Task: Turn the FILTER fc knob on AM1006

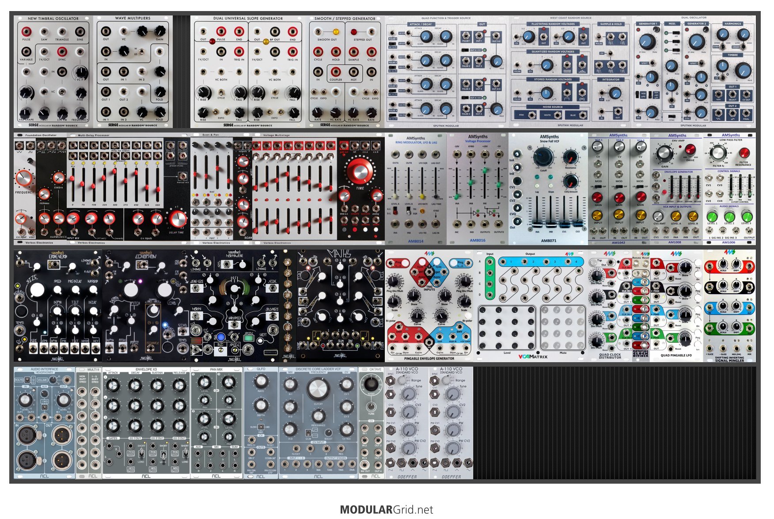Action: tap(718, 153)
